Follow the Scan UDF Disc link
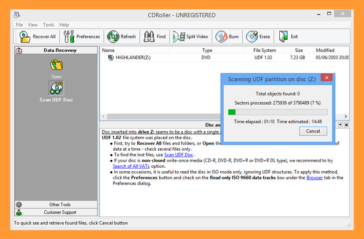Screen dimensions: 364x239 pyautogui.click(x=179, y=155)
